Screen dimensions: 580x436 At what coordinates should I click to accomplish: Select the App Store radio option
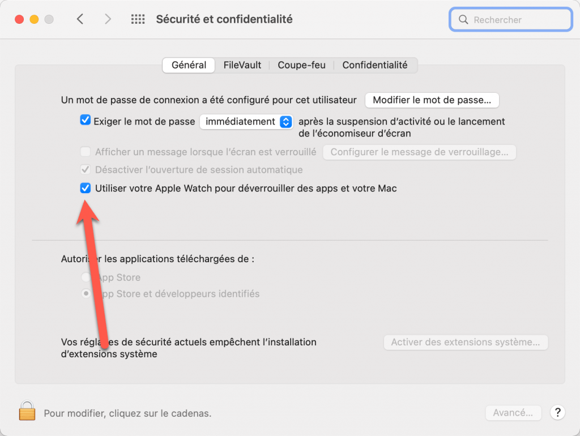(x=86, y=277)
